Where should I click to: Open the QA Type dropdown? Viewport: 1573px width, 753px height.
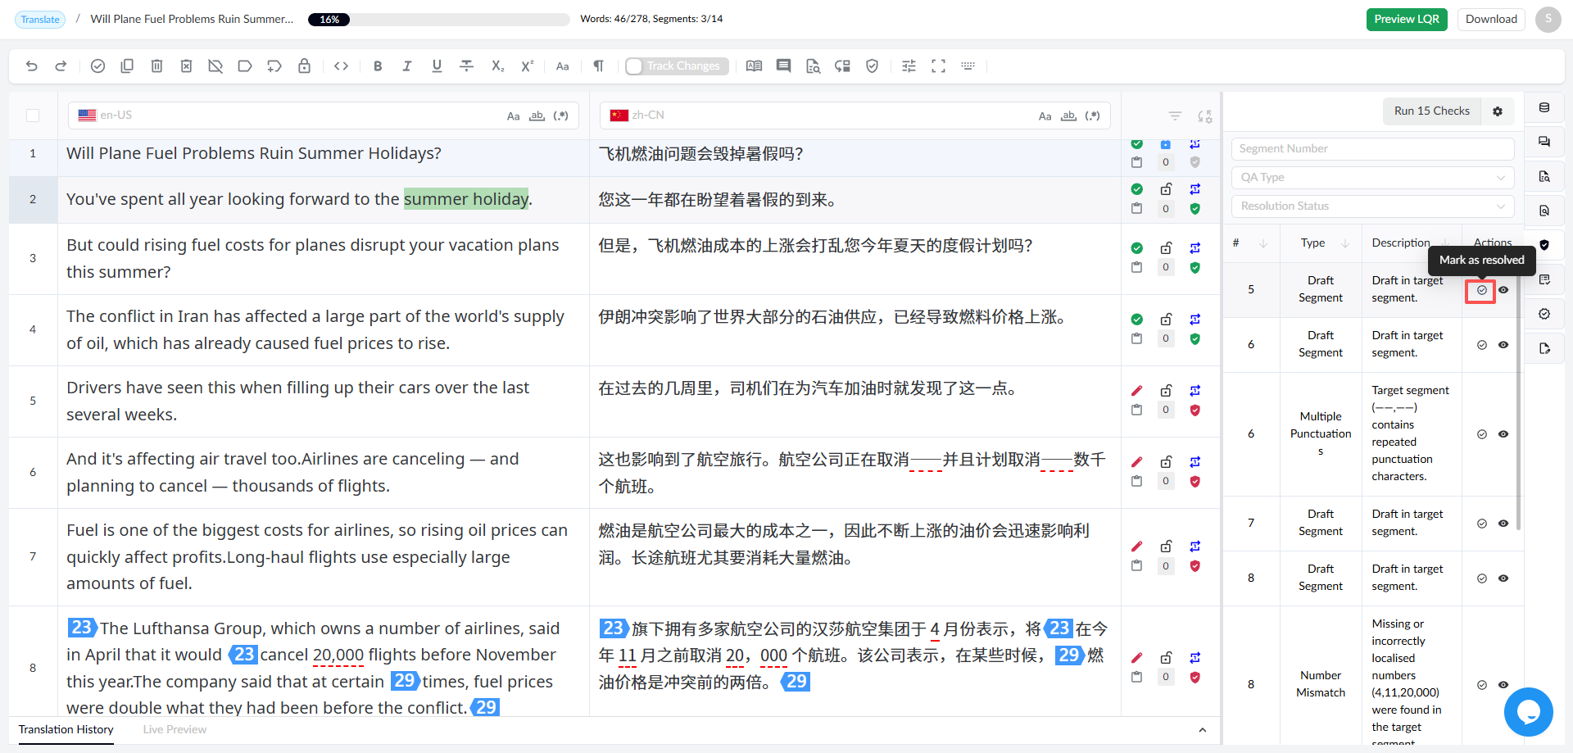click(x=1372, y=178)
